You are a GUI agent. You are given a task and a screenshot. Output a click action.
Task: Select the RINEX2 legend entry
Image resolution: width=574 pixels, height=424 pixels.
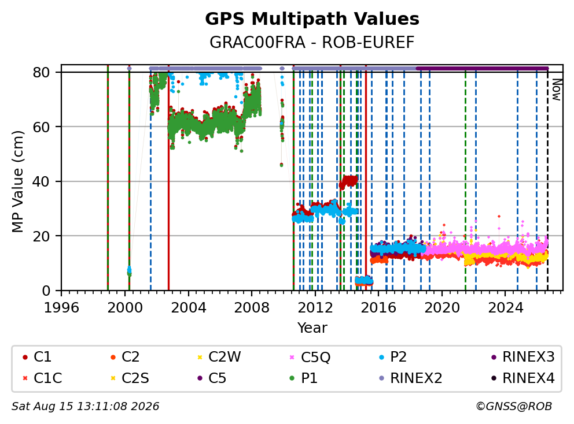(411, 378)
